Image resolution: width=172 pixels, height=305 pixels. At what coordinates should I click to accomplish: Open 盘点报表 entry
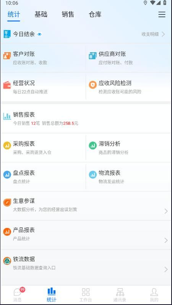click(x=43, y=177)
